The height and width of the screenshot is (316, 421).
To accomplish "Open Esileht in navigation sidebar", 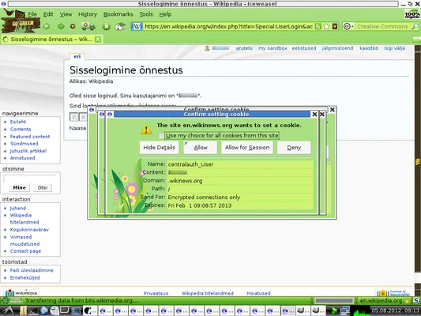I will point(18,122).
